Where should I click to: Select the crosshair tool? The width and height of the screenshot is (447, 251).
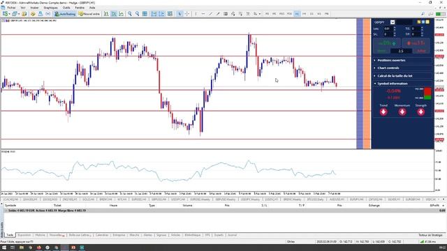click(187, 14)
